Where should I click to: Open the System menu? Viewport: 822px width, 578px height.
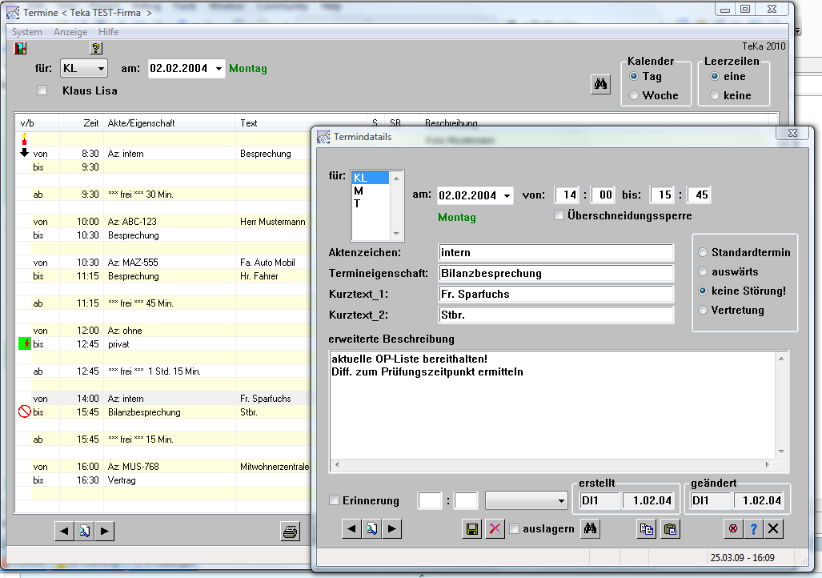coord(27,32)
